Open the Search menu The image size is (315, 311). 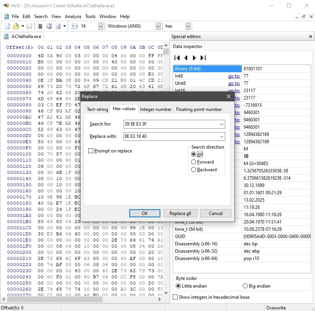click(x=41, y=17)
